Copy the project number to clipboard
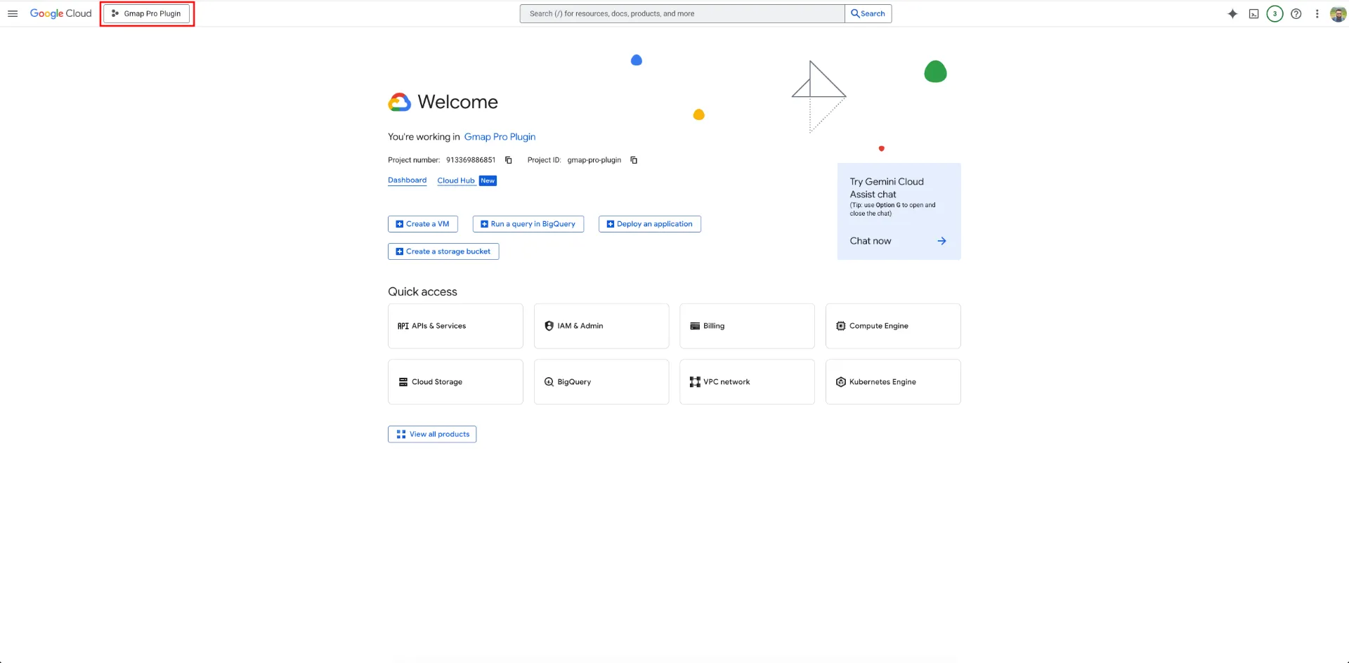The width and height of the screenshot is (1349, 663). pos(509,160)
